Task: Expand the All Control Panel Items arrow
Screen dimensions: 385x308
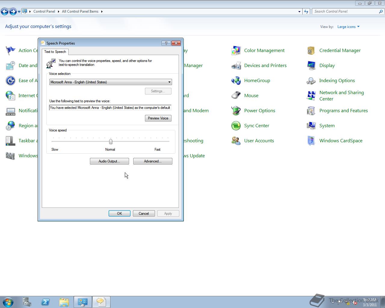Action: [102, 11]
